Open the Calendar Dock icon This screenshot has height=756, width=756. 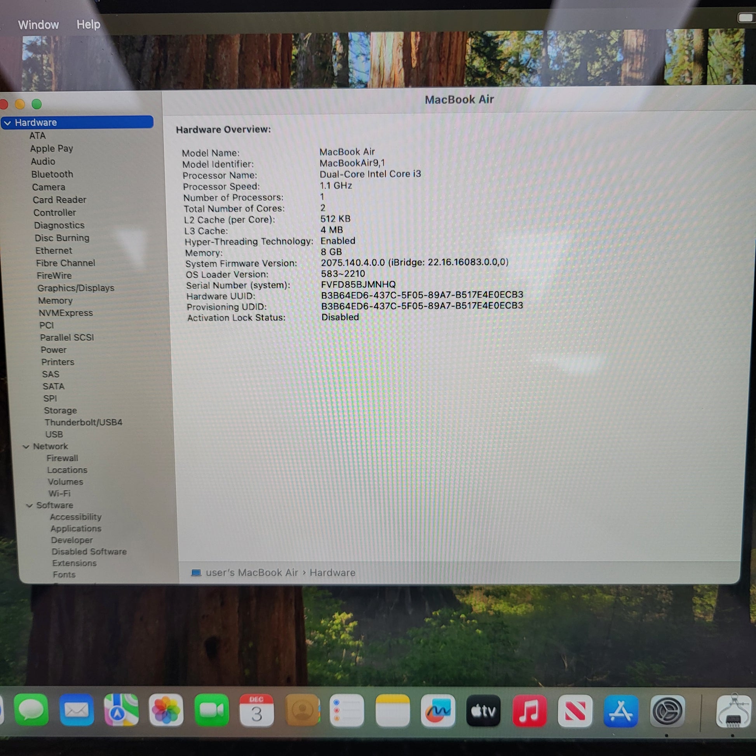click(x=256, y=710)
